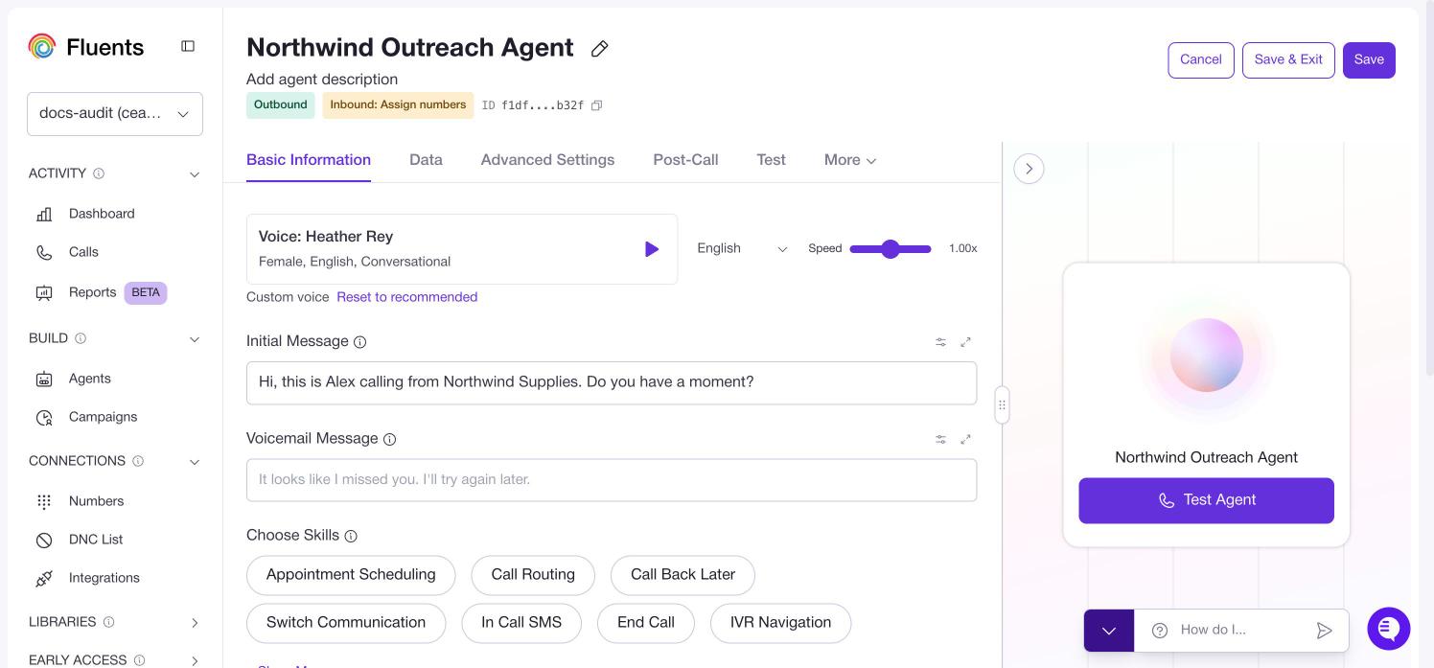Click info icon next to ACTIVITY
Viewport: 1434px width, 668px height.
pyautogui.click(x=99, y=173)
